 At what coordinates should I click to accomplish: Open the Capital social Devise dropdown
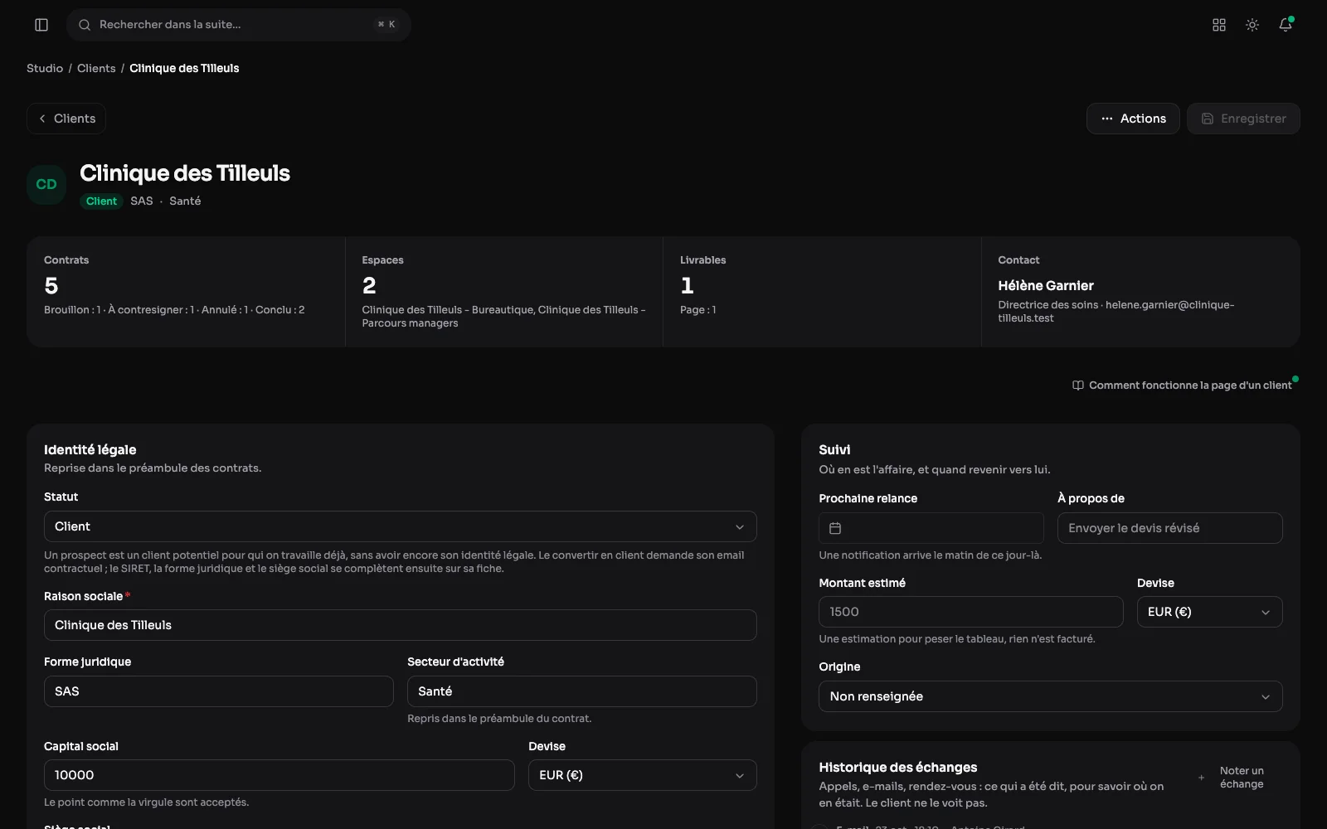point(642,775)
